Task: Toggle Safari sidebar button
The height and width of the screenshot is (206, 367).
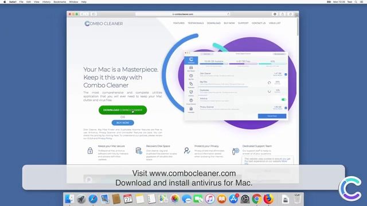Action: 93,14
